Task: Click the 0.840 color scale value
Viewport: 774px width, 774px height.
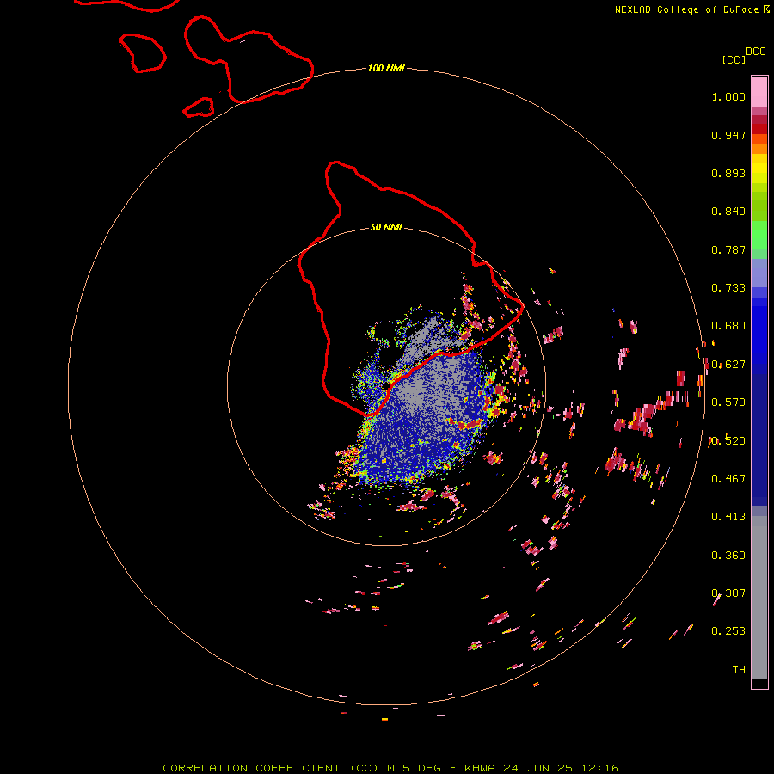Action: click(728, 212)
